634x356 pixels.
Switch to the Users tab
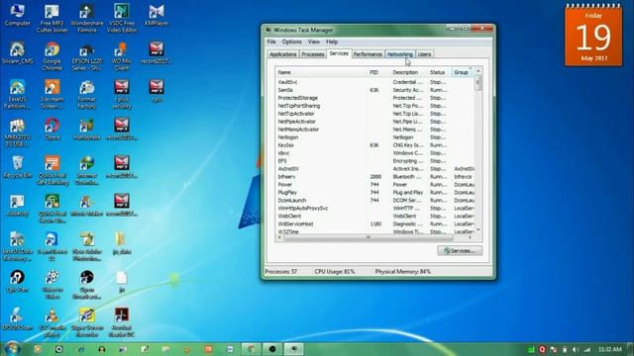point(424,54)
